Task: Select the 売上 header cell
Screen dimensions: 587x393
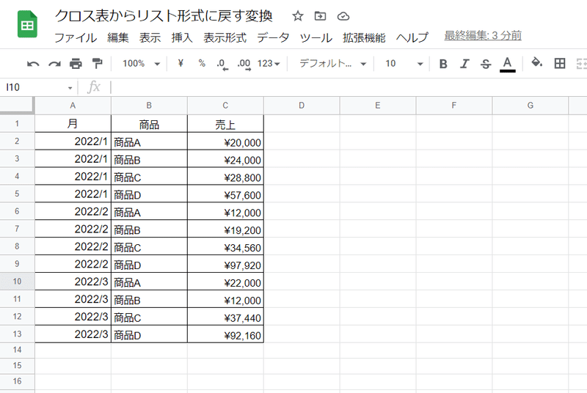Action: click(x=225, y=123)
